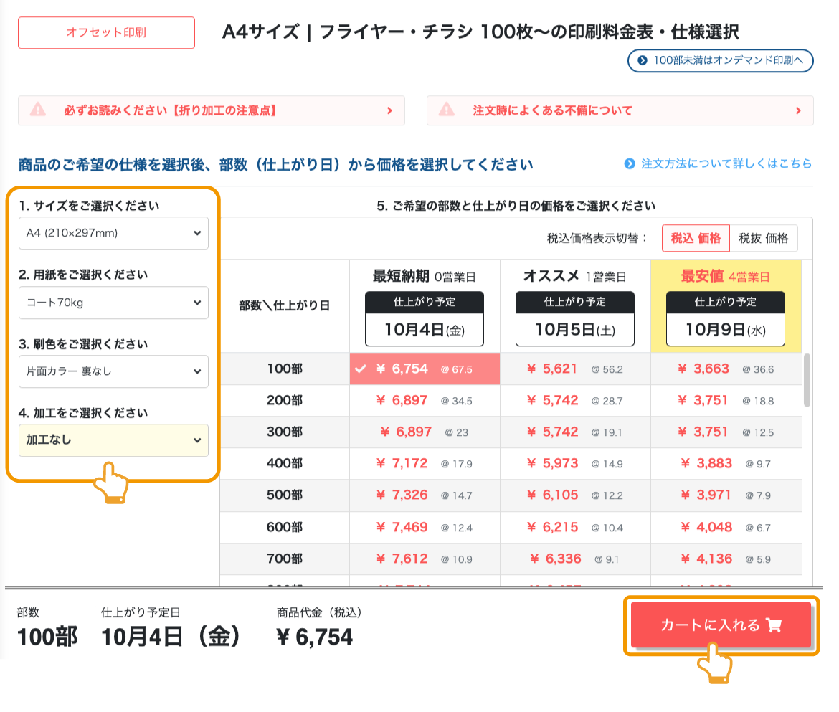
Task: Open the 加工なし selection dropdown
Action: [113, 440]
